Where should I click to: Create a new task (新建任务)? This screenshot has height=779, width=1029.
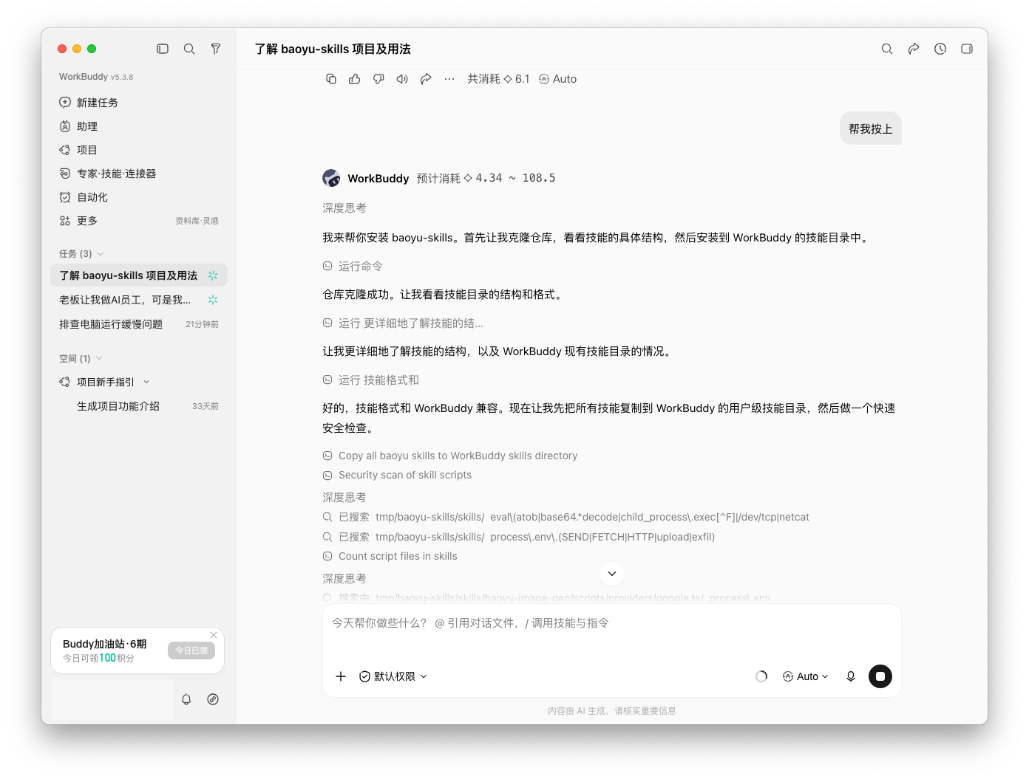139,103
